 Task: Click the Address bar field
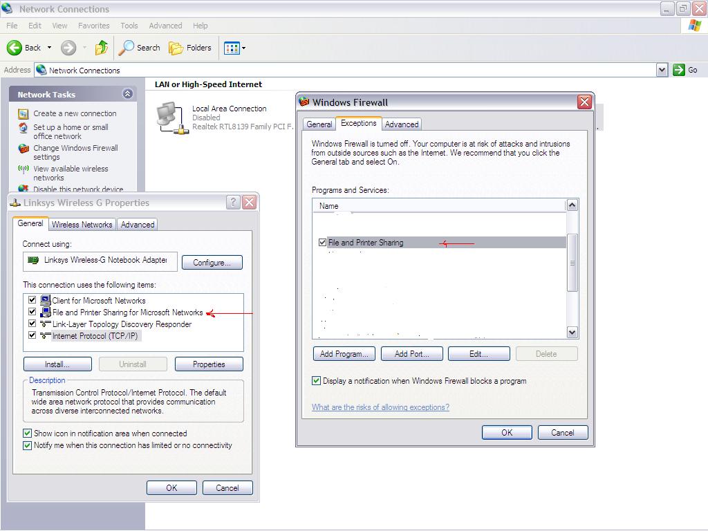(346, 70)
